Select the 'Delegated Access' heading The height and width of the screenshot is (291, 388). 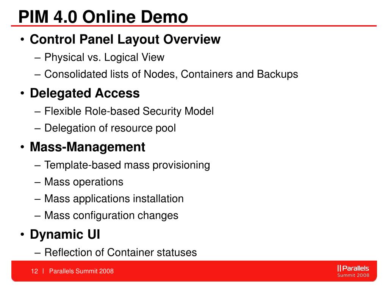click(x=84, y=93)
